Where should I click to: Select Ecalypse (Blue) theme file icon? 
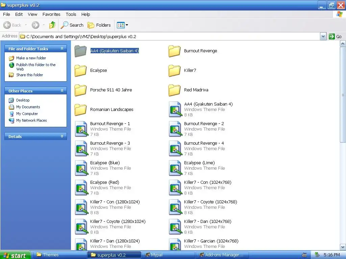81,168
